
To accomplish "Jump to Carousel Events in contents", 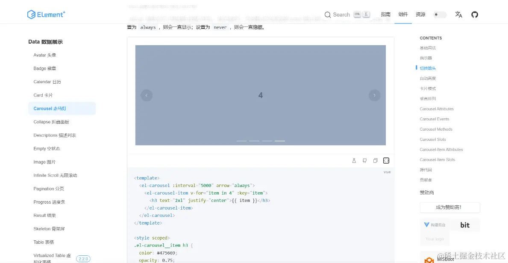I will tap(435, 119).
